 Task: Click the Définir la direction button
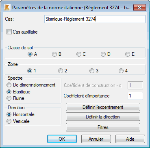103,117
